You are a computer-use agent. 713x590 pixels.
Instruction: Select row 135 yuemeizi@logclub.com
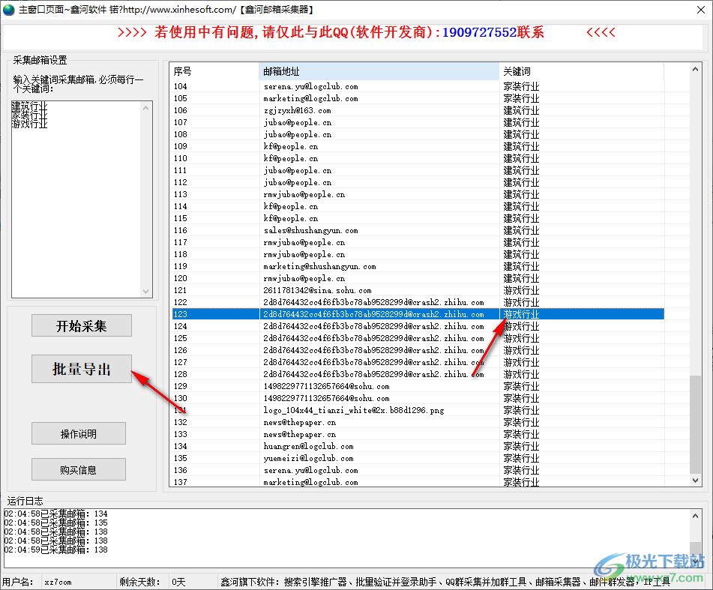[x=418, y=458]
